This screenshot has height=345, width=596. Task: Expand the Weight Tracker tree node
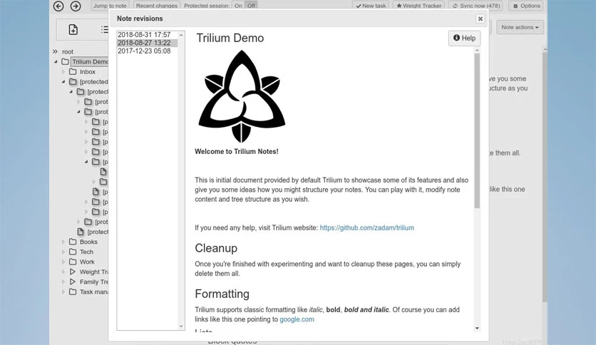pos(63,272)
